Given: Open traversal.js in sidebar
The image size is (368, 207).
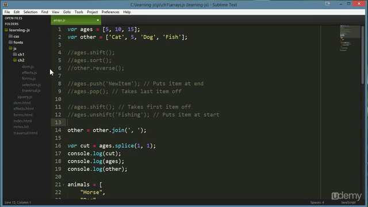Looking at the screenshot, I should click(31, 90).
